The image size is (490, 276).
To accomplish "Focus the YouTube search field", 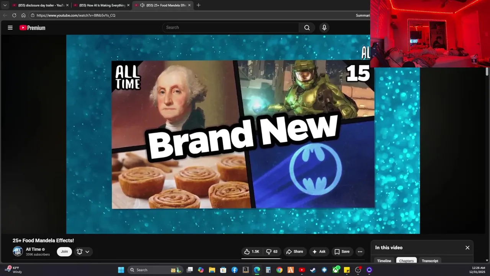I will (231, 28).
